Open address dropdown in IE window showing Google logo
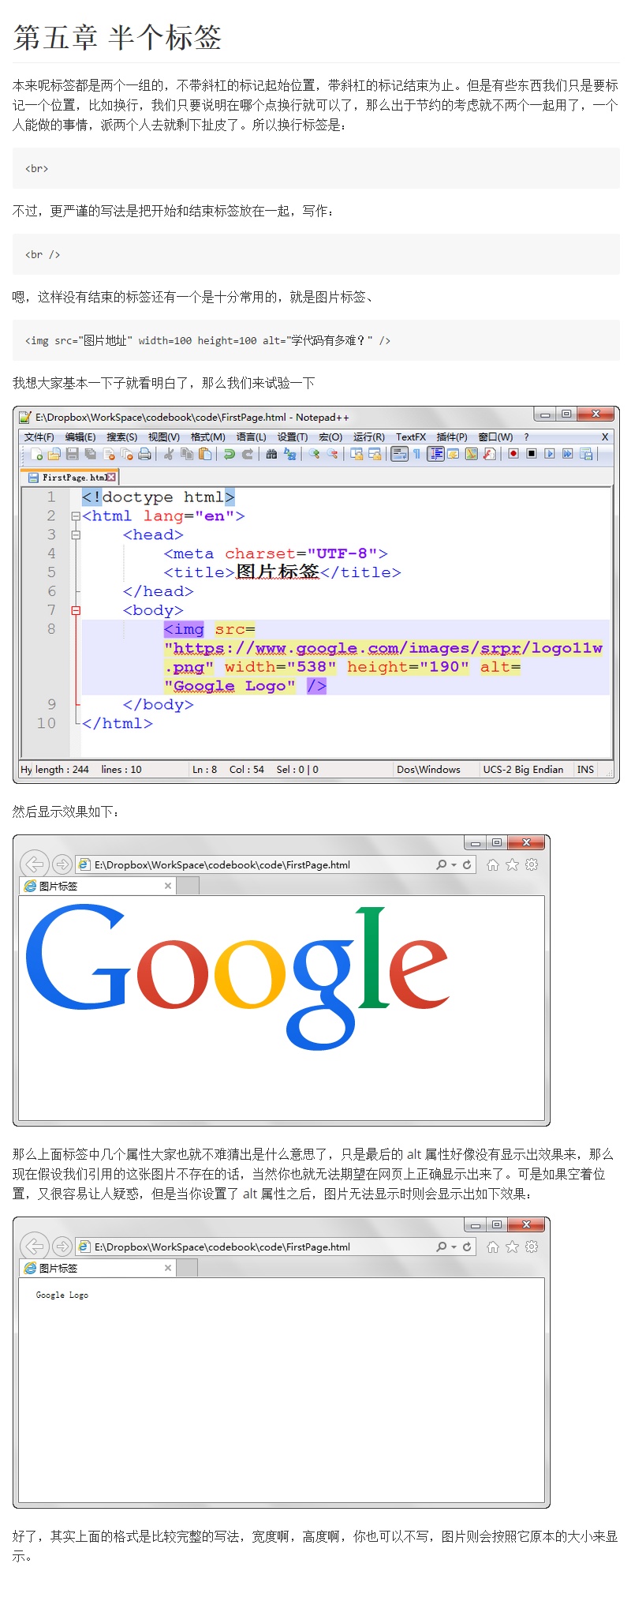This screenshot has width=631, height=1601. coord(454,865)
